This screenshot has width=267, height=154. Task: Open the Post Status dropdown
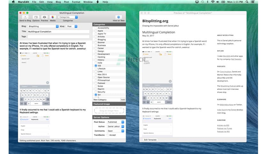click(115, 122)
